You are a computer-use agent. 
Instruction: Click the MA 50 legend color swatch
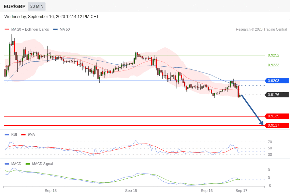55,30
